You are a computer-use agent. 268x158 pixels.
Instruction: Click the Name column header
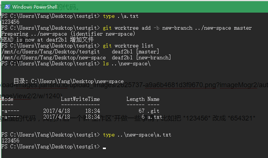click(x=153, y=99)
